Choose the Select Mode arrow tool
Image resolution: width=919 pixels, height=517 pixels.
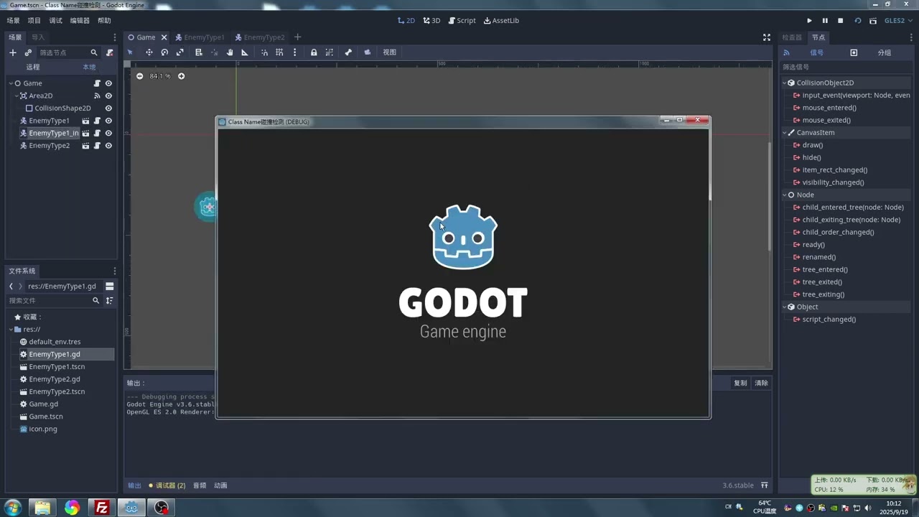point(130,52)
